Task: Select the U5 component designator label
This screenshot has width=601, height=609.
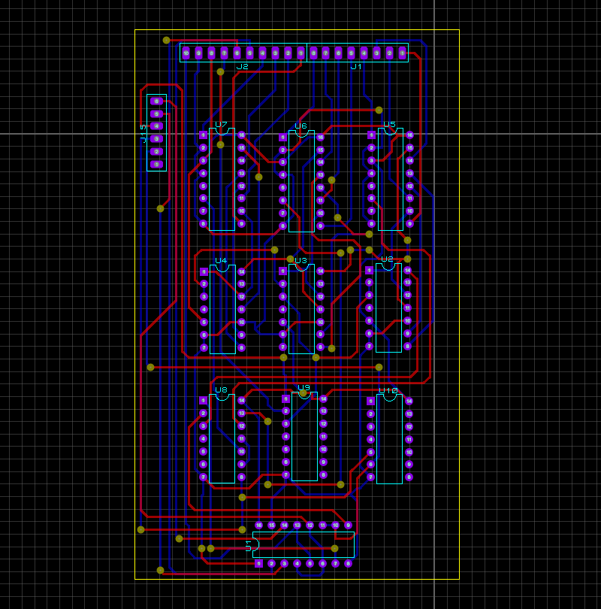Action: tap(390, 124)
